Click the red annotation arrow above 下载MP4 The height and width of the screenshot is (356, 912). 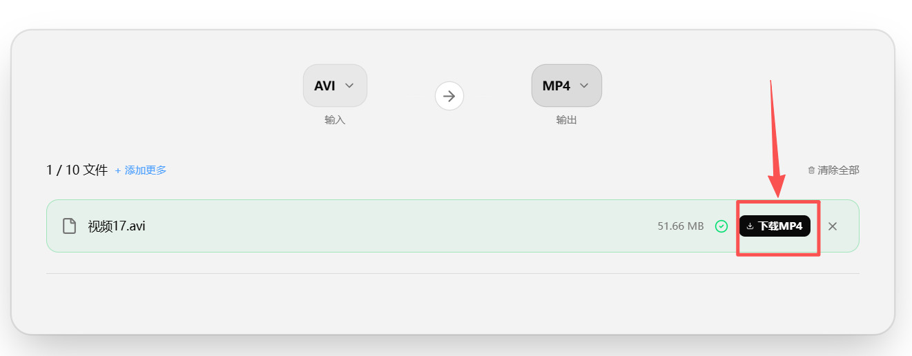pyautogui.click(x=775, y=138)
